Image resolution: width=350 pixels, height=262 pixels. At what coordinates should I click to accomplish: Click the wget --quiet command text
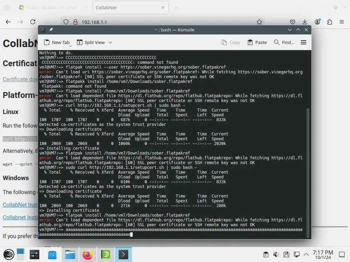click(20, 164)
